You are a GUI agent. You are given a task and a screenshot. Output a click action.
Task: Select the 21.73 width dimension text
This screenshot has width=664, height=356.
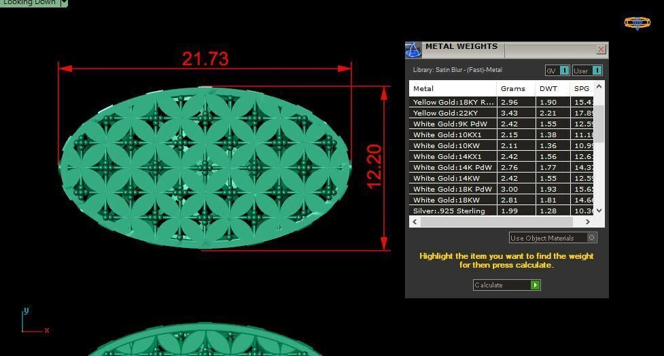[x=205, y=58]
